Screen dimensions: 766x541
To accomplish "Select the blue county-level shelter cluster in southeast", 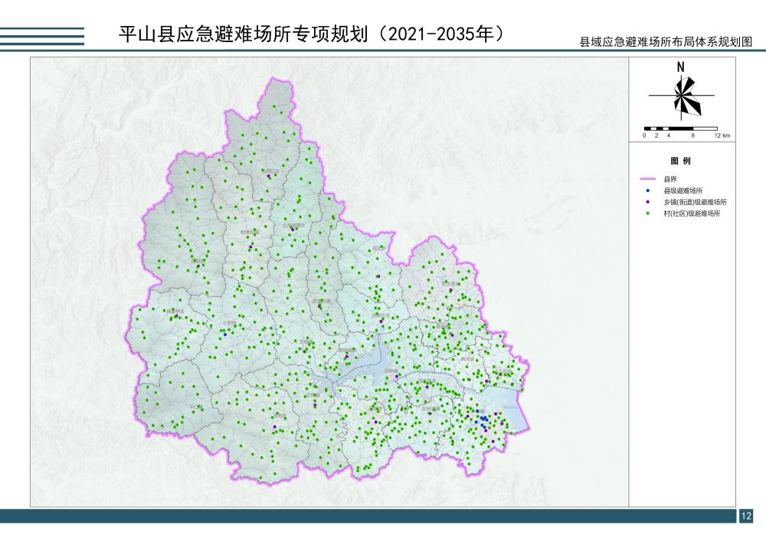I will (483, 418).
